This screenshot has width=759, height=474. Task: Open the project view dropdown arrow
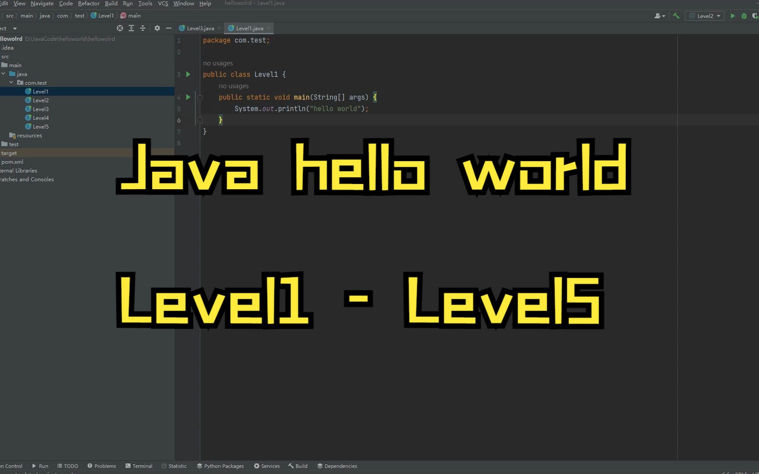pyautogui.click(x=15, y=29)
